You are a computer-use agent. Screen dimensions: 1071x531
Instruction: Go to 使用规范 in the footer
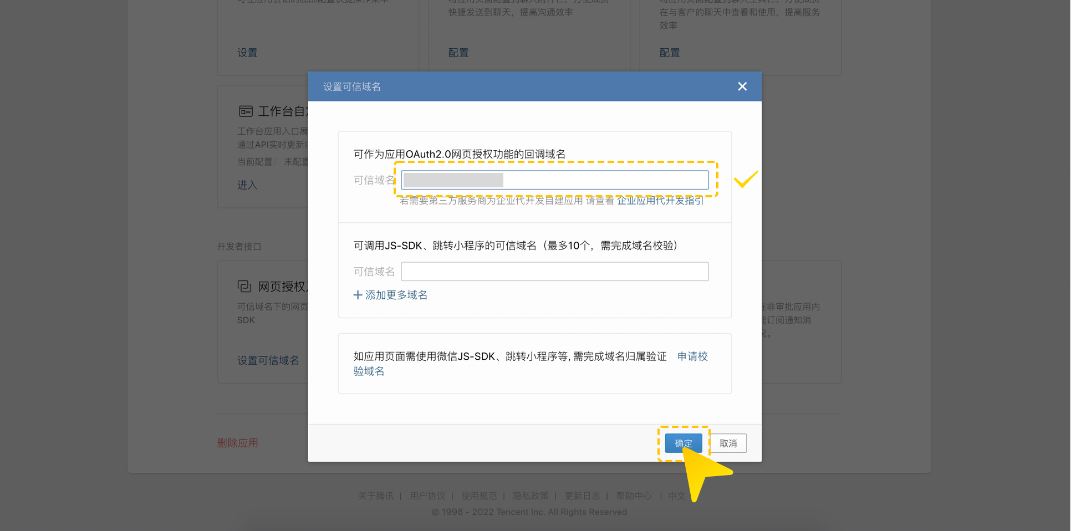[479, 496]
